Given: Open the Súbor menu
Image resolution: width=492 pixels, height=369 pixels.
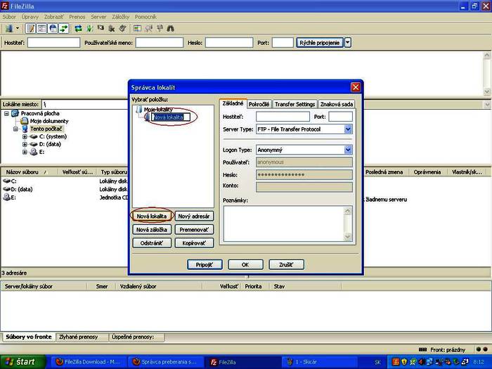Looking at the screenshot, I should pyautogui.click(x=9, y=17).
